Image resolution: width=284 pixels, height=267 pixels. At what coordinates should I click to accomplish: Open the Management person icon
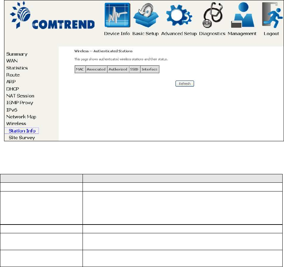[x=243, y=15]
